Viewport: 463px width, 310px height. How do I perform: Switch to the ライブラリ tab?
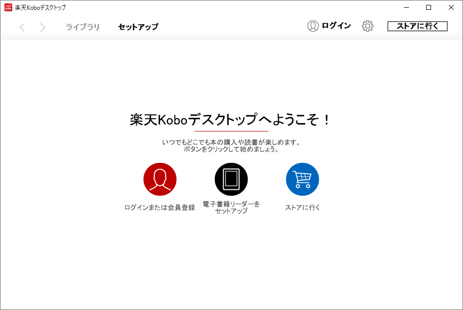pyautogui.click(x=83, y=27)
